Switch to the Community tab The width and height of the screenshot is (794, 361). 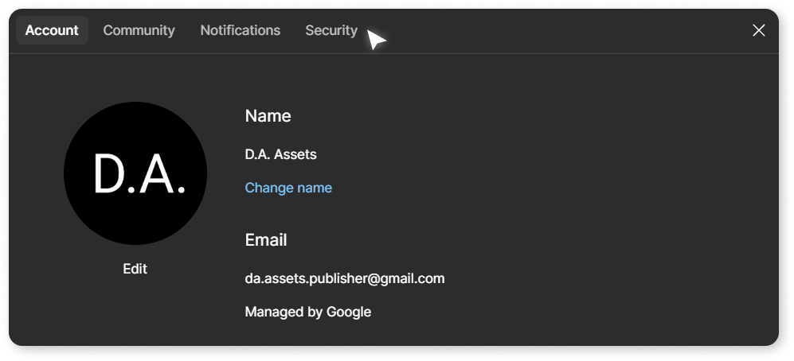[x=139, y=30]
